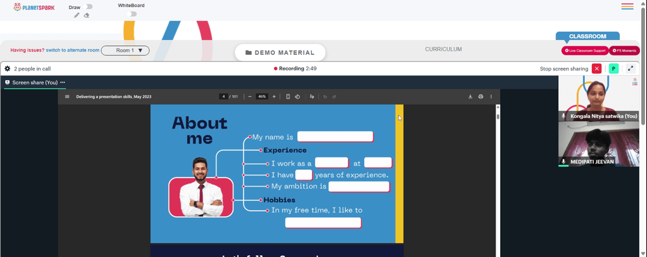Open the PDF more actions menu
Screen dimensions: 647x257
[x=491, y=97]
